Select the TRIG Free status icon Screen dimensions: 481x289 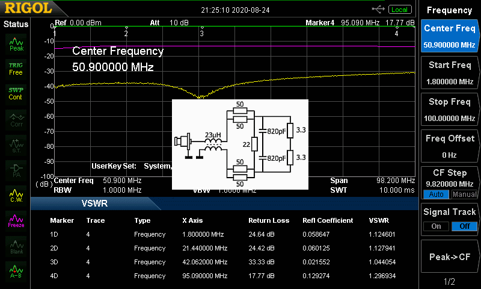click(x=16, y=68)
